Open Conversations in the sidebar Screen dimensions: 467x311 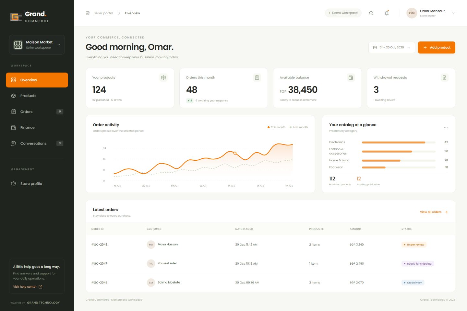tap(37, 144)
